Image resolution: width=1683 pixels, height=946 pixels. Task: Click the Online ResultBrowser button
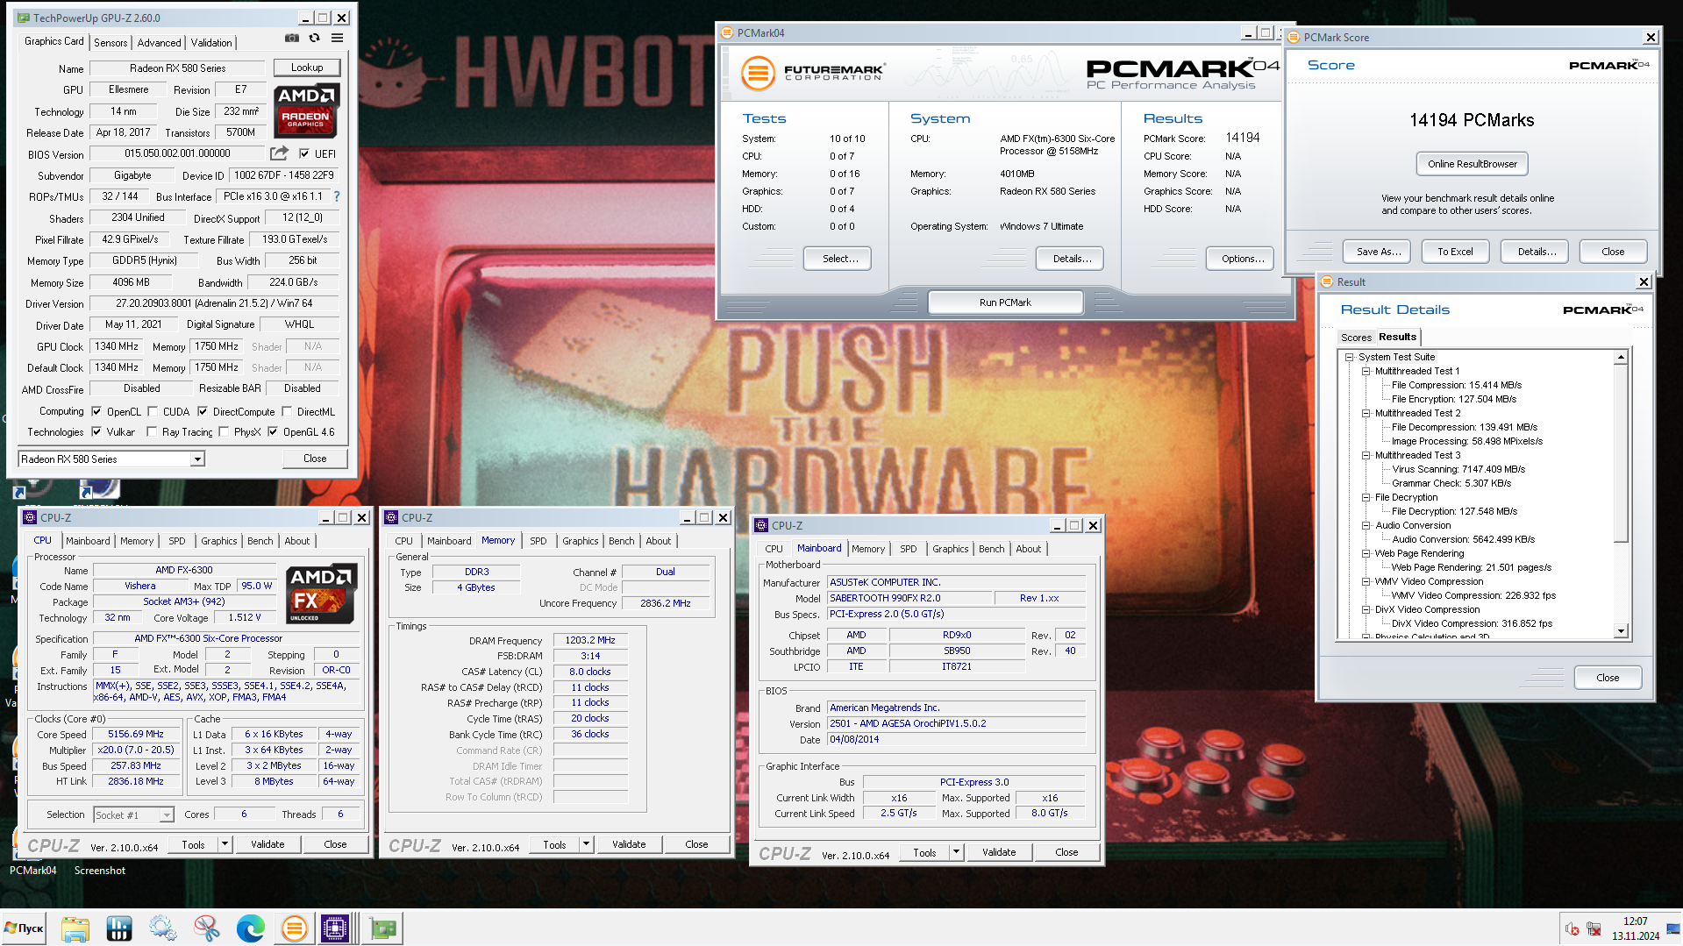click(x=1472, y=164)
